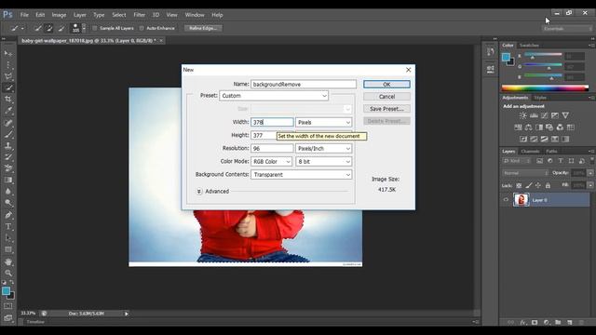The image size is (596, 335).
Task: Open the Preset dropdown
Action: click(x=274, y=96)
